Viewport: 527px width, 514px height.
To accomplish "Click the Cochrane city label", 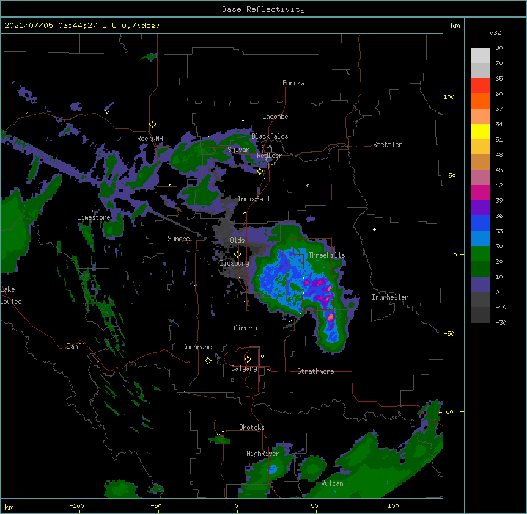I will coord(197,347).
